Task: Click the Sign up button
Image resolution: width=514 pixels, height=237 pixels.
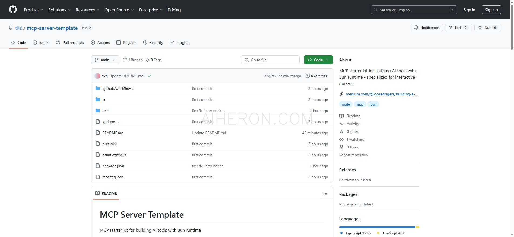Action: click(x=491, y=10)
